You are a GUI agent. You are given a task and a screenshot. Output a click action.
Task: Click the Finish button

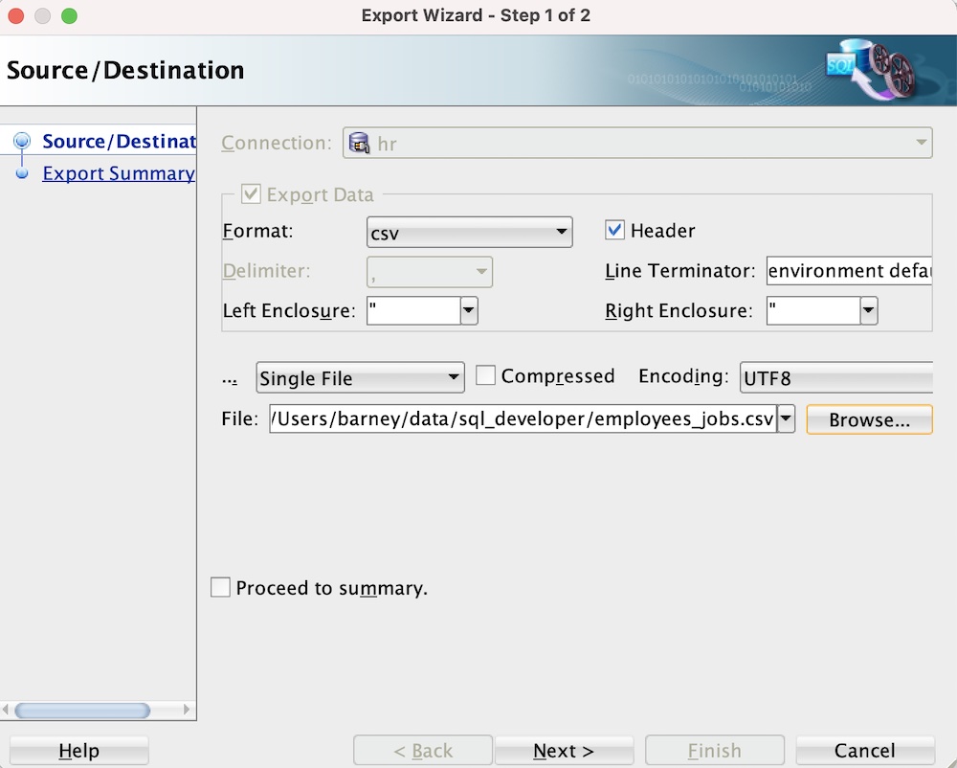715,751
